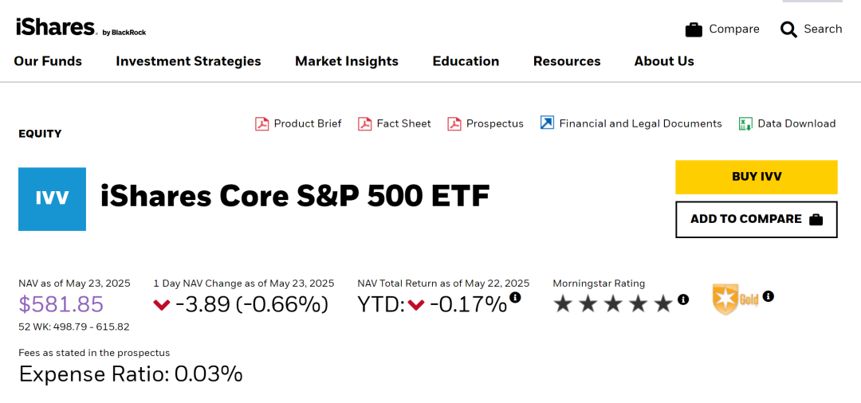Click the blue IVV ticker tile
The width and height of the screenshot is (861, 403).
52,199
